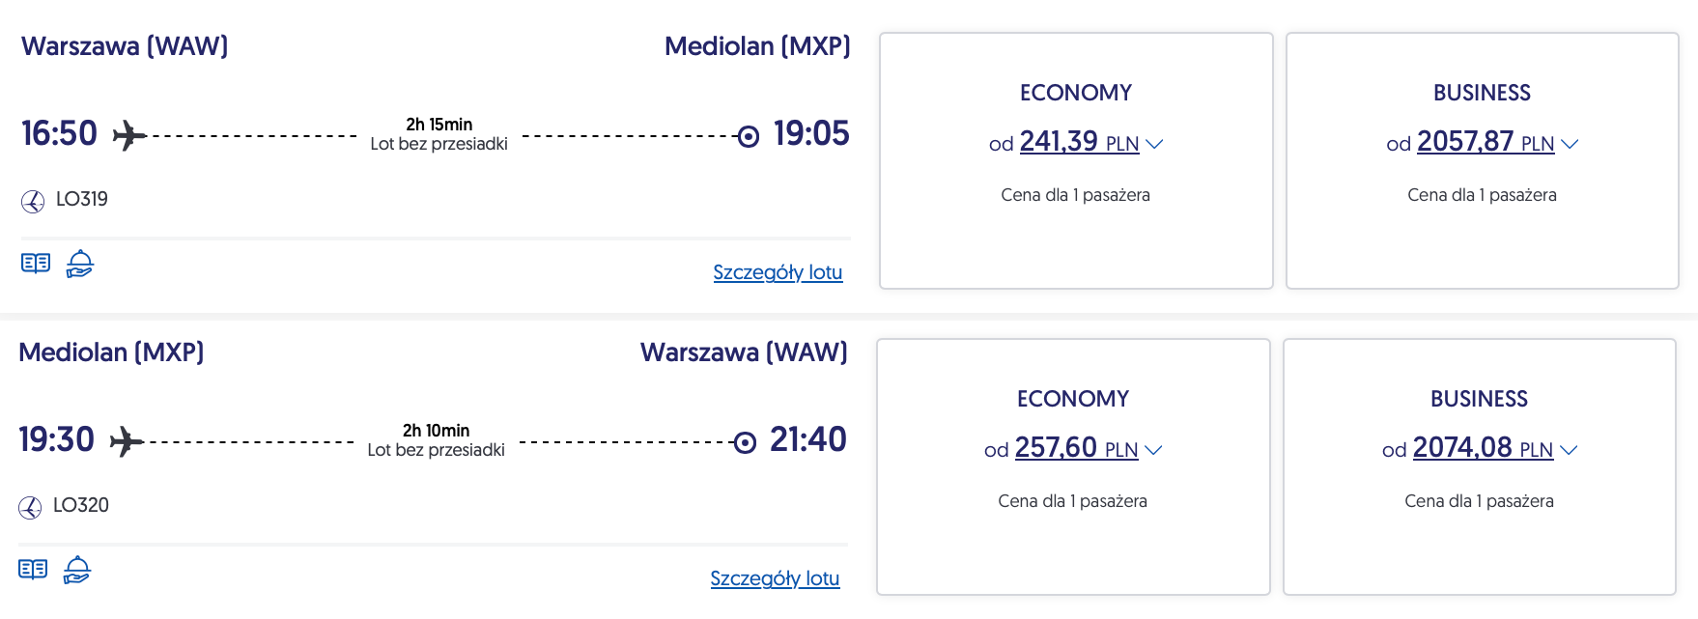The height and width of the screenshot is (619, 1698).
Task: Click the LOT airline logo beside LO320
Action: click(30, 507)
